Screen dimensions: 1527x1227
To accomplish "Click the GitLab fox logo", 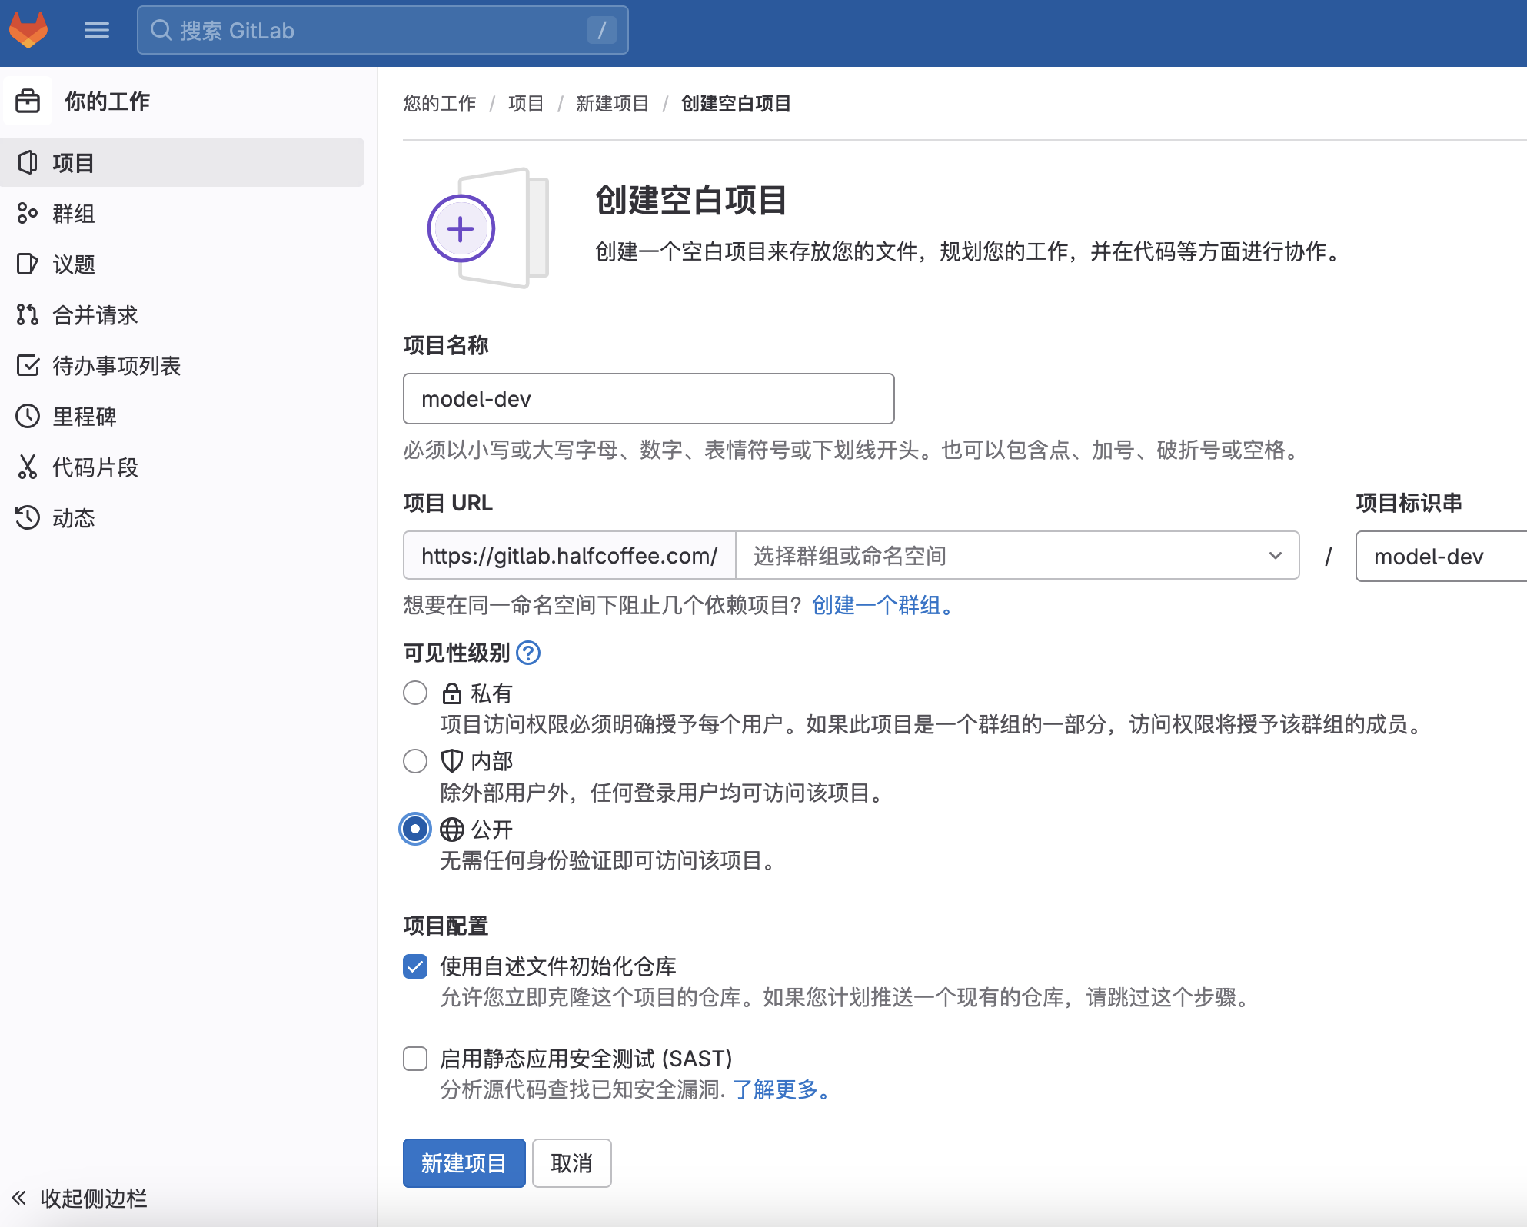I will (28, 30).
